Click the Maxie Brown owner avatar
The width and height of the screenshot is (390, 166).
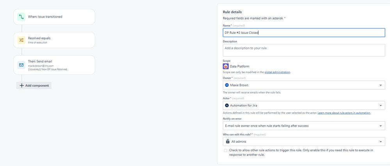(227, 85)
